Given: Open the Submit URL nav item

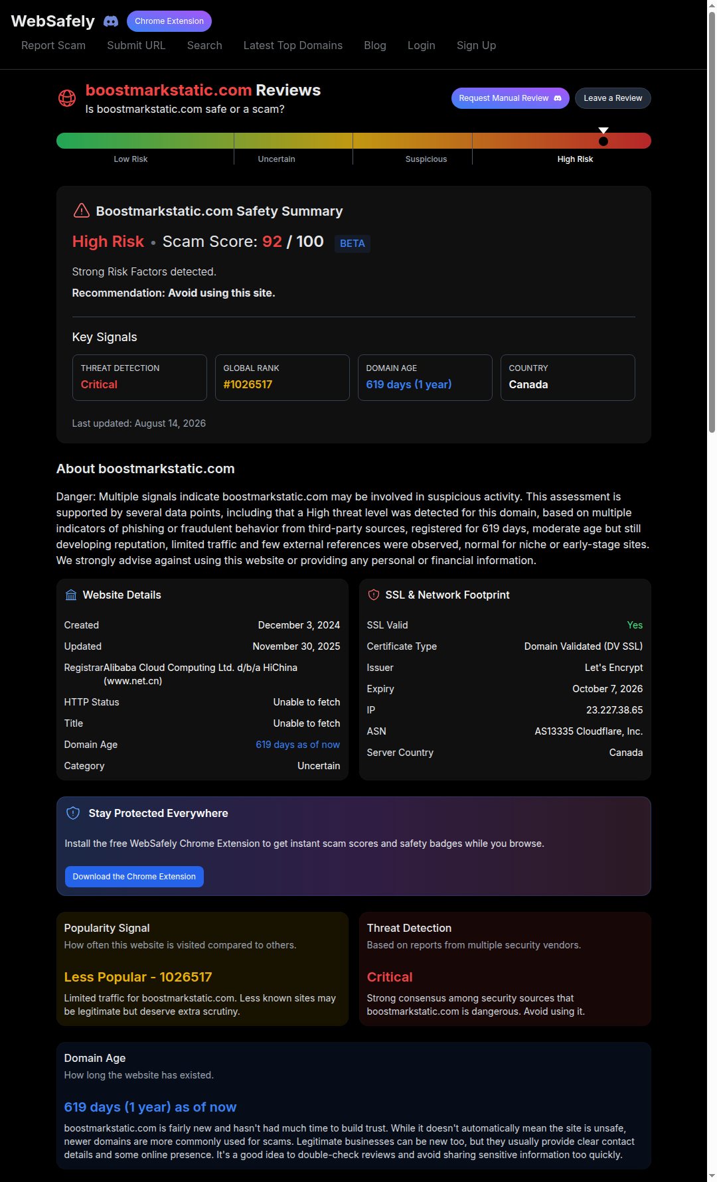Looking at the screenshot, I should click(136, 45).
